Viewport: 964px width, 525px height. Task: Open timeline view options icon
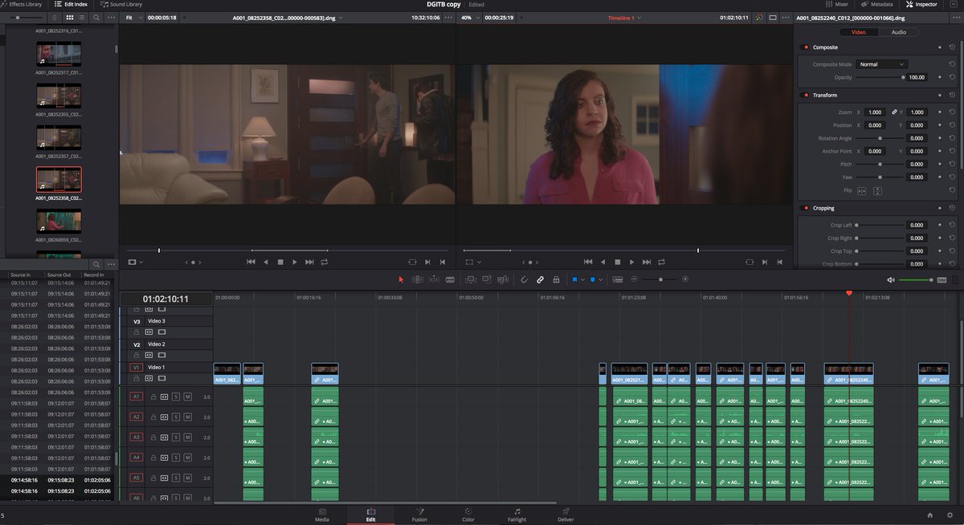click(x=618, y=279)
